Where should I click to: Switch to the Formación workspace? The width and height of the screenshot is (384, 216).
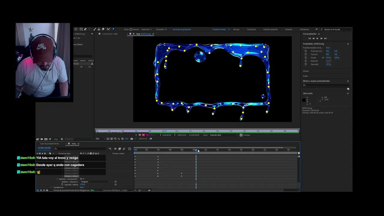[251, 29]
